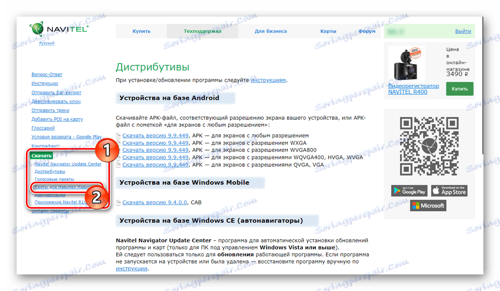Select the Скачать menu heading

41,156
